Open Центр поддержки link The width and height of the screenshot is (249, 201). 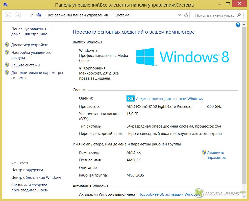pos(27,170)
